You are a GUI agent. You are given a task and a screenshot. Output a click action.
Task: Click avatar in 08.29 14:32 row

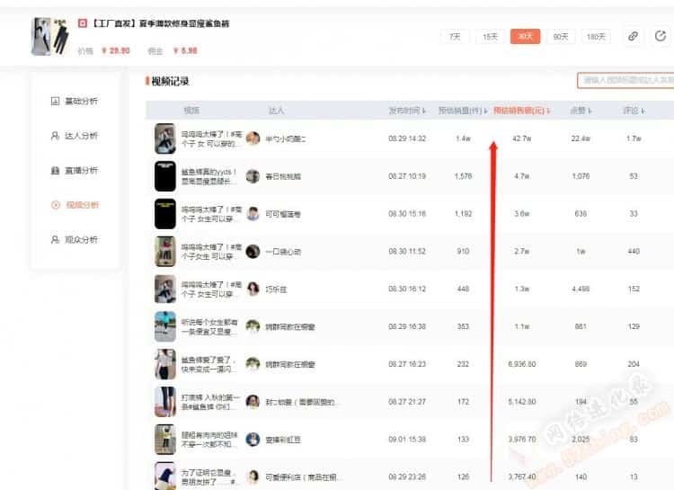[x=253, y=138]
